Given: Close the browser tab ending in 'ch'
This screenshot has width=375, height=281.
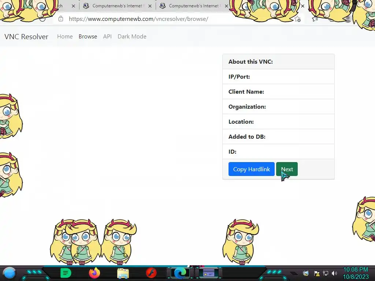Looking at the screenshot, I should point(73,6).
